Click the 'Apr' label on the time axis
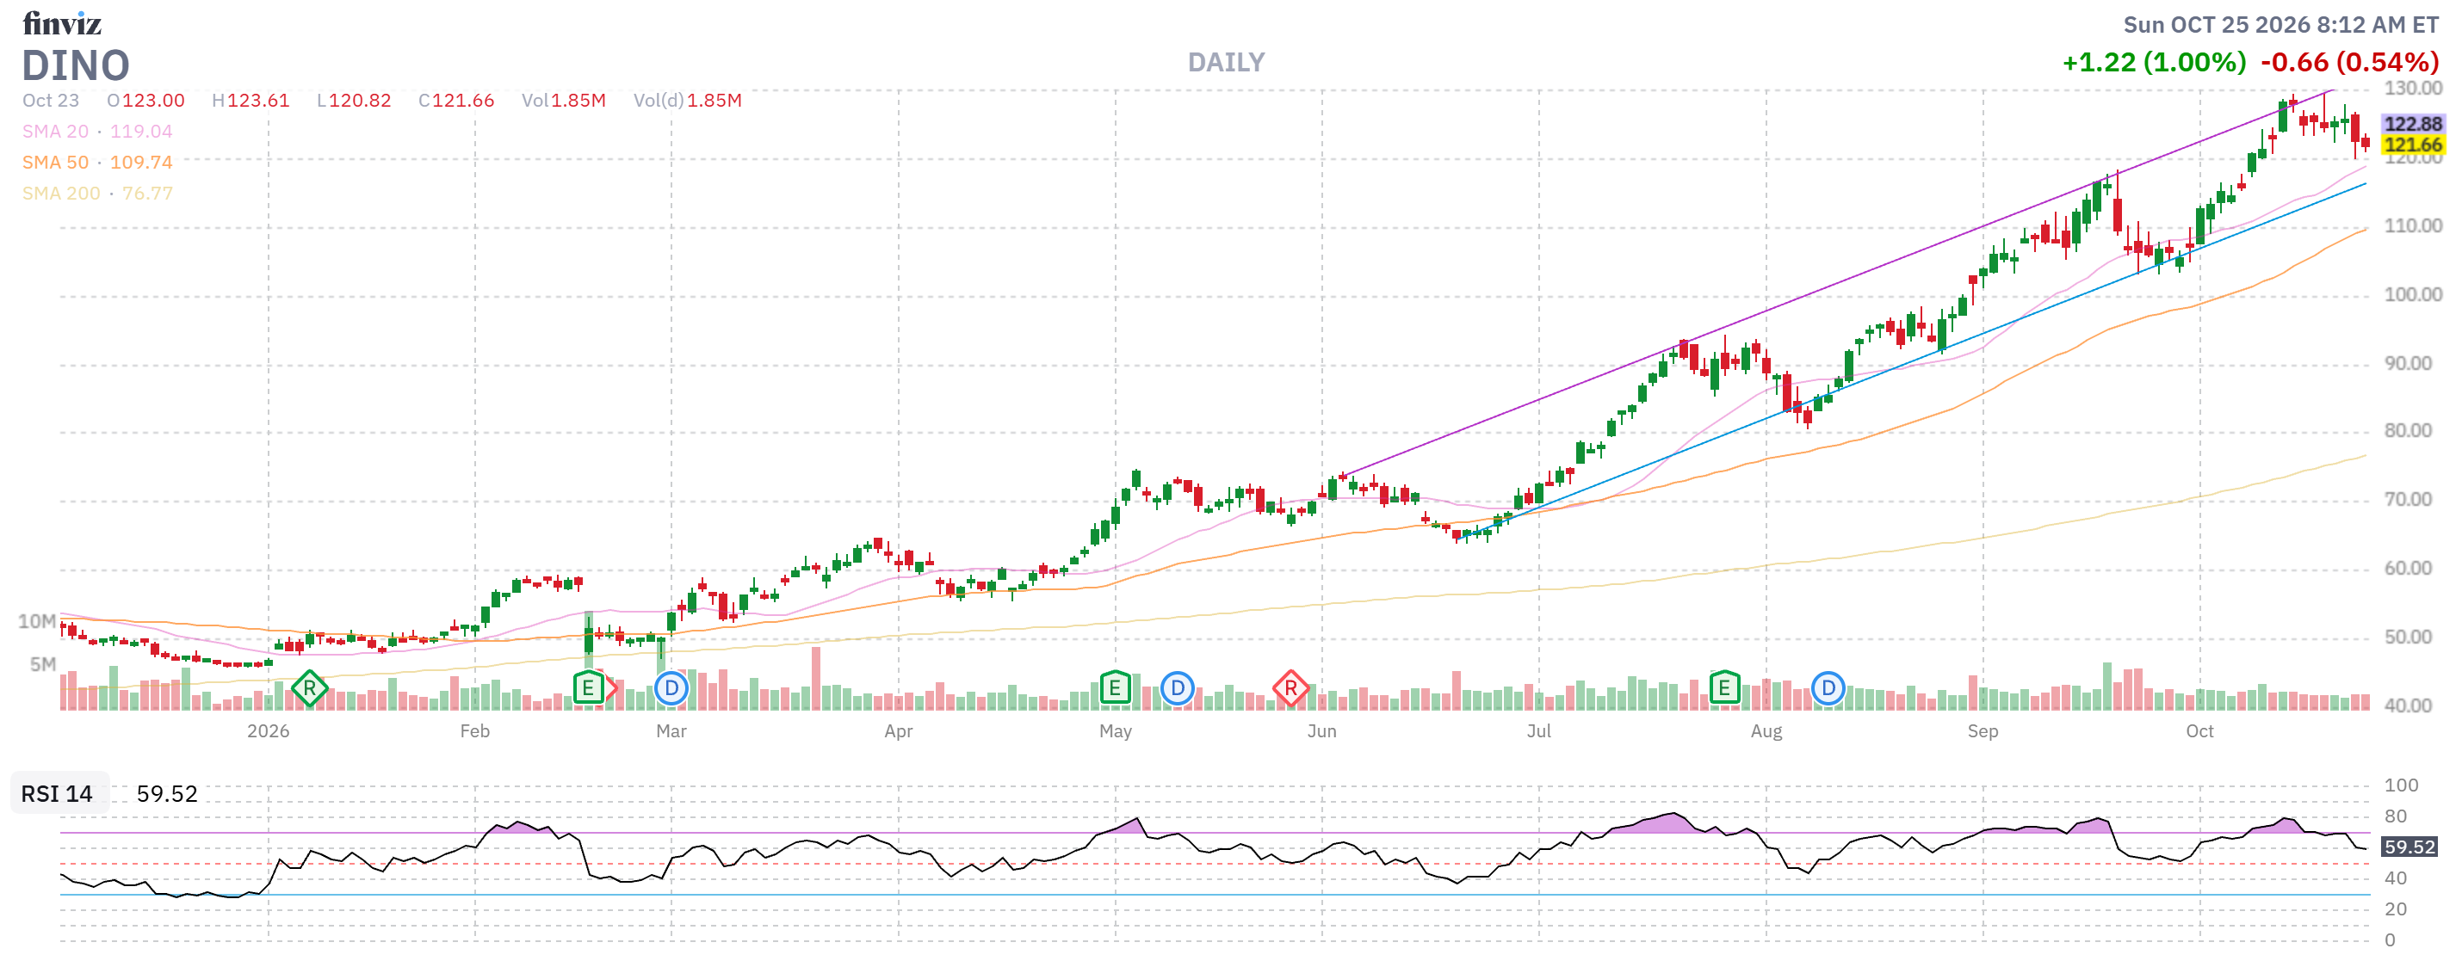Screen dimensions: 2462x967 (899, 731)
